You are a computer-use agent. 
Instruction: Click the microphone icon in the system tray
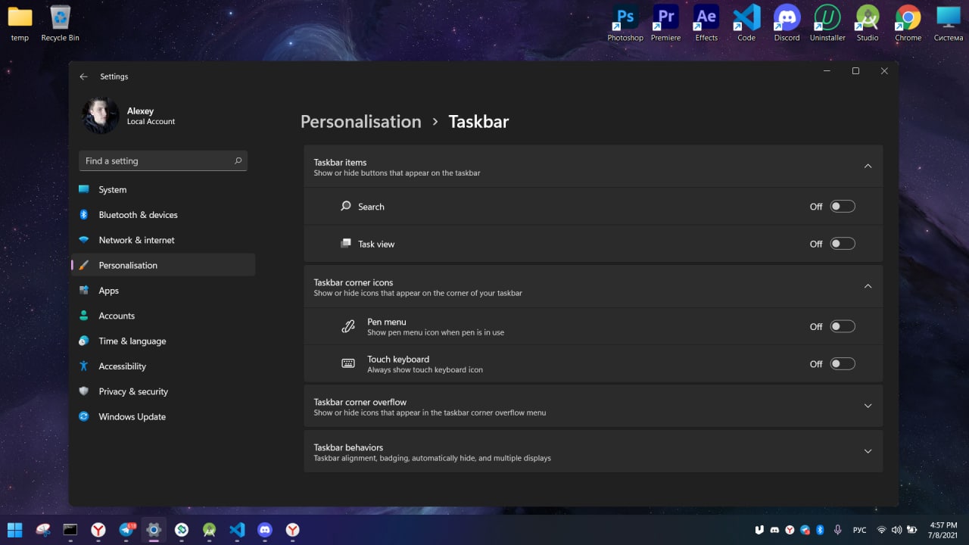pyautogui.click(x=838, y=530)
